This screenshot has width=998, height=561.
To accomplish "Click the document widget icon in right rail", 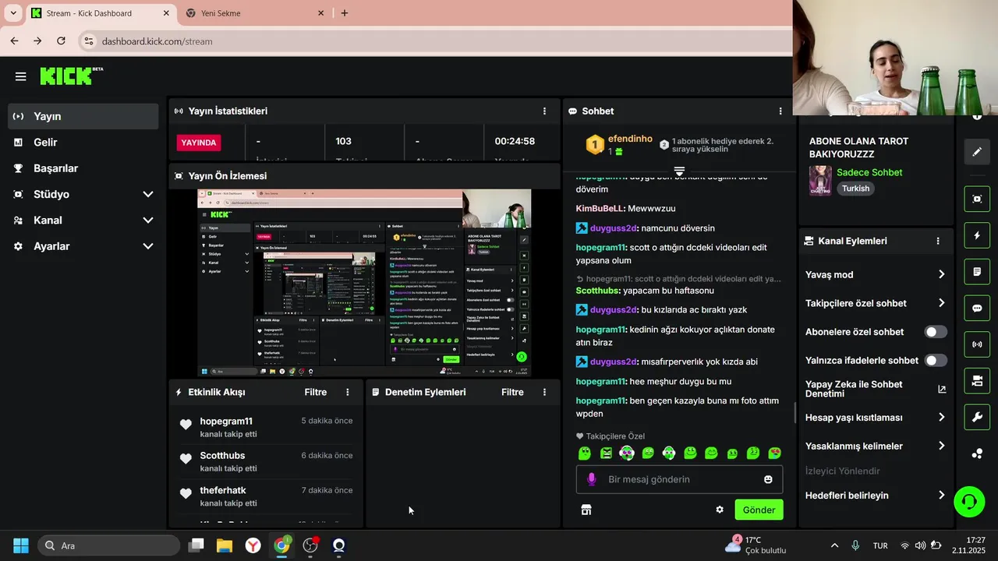I will 977,272.
